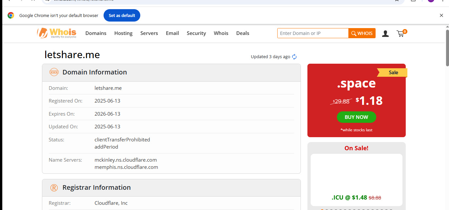449x210 pixels.
Task: Open the Servers menu
Action: pos(149,33)
